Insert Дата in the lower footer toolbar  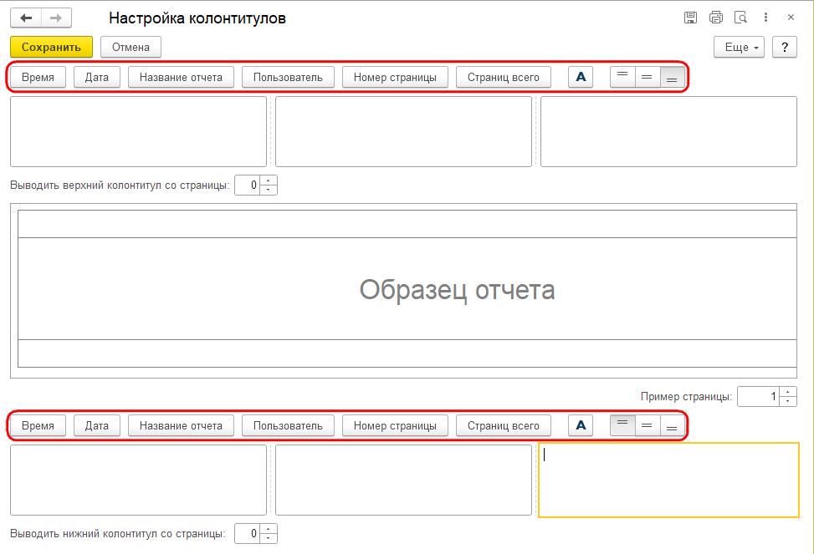tap(97, 426)
